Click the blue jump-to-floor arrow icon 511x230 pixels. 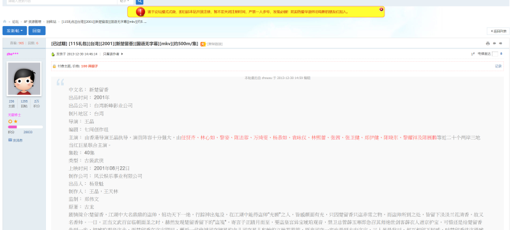pyautogui.click(x=501, y=54)
